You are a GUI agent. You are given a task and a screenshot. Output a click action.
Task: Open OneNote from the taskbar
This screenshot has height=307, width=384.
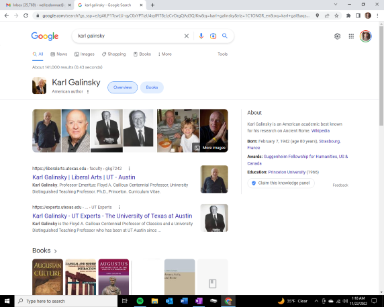coord(199,301)
